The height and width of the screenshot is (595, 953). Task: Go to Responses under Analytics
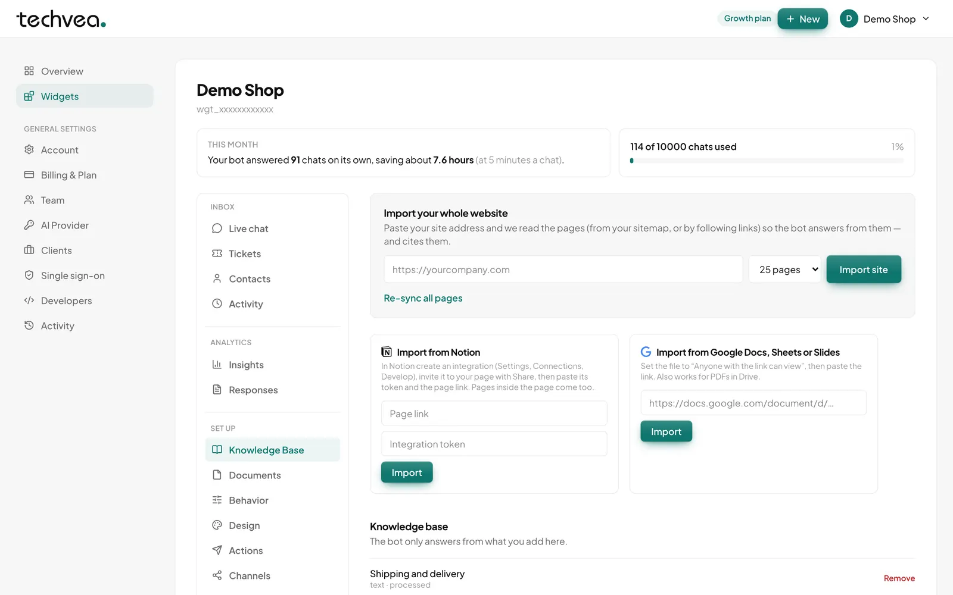coord(272,390)
